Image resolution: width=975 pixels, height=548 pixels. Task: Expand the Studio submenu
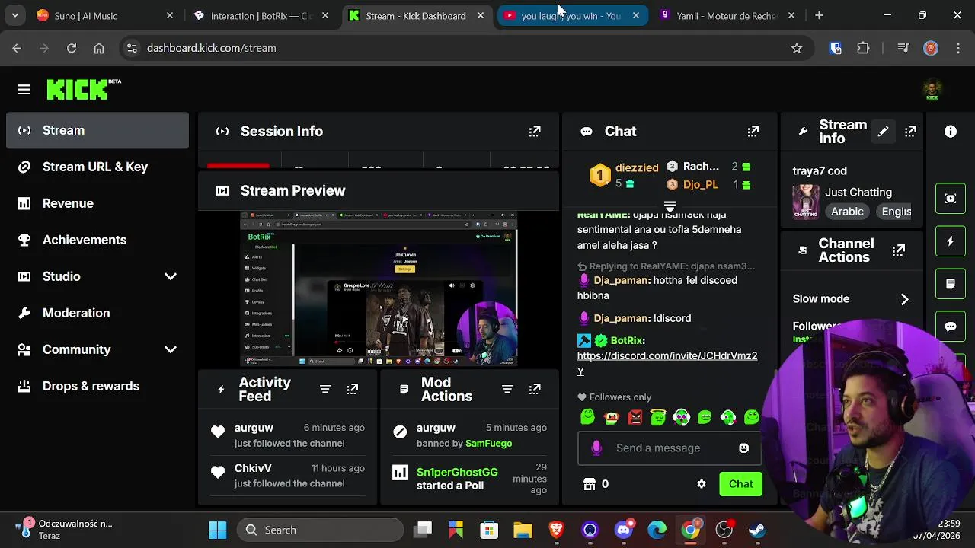[171, 276]
